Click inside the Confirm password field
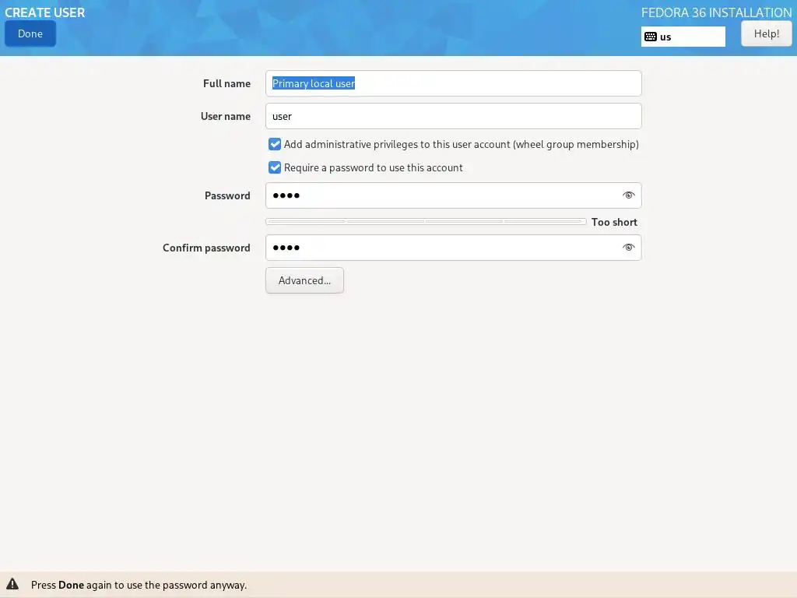This screenshot has height=598, width=797. tap(454, 248)
